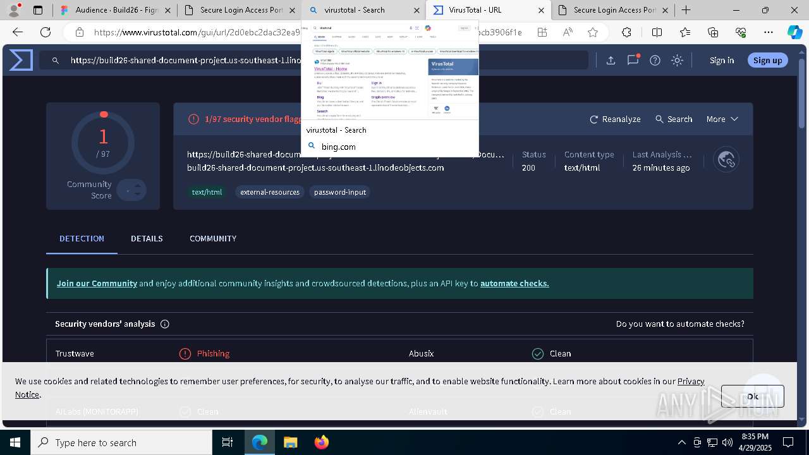Click the search magnifier in VirusTotal bar
The image size is (809, 455).
(56, 60)
